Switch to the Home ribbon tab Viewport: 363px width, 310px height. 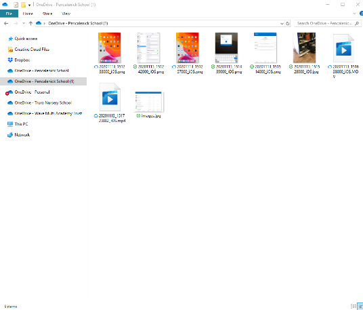[28, 14]
